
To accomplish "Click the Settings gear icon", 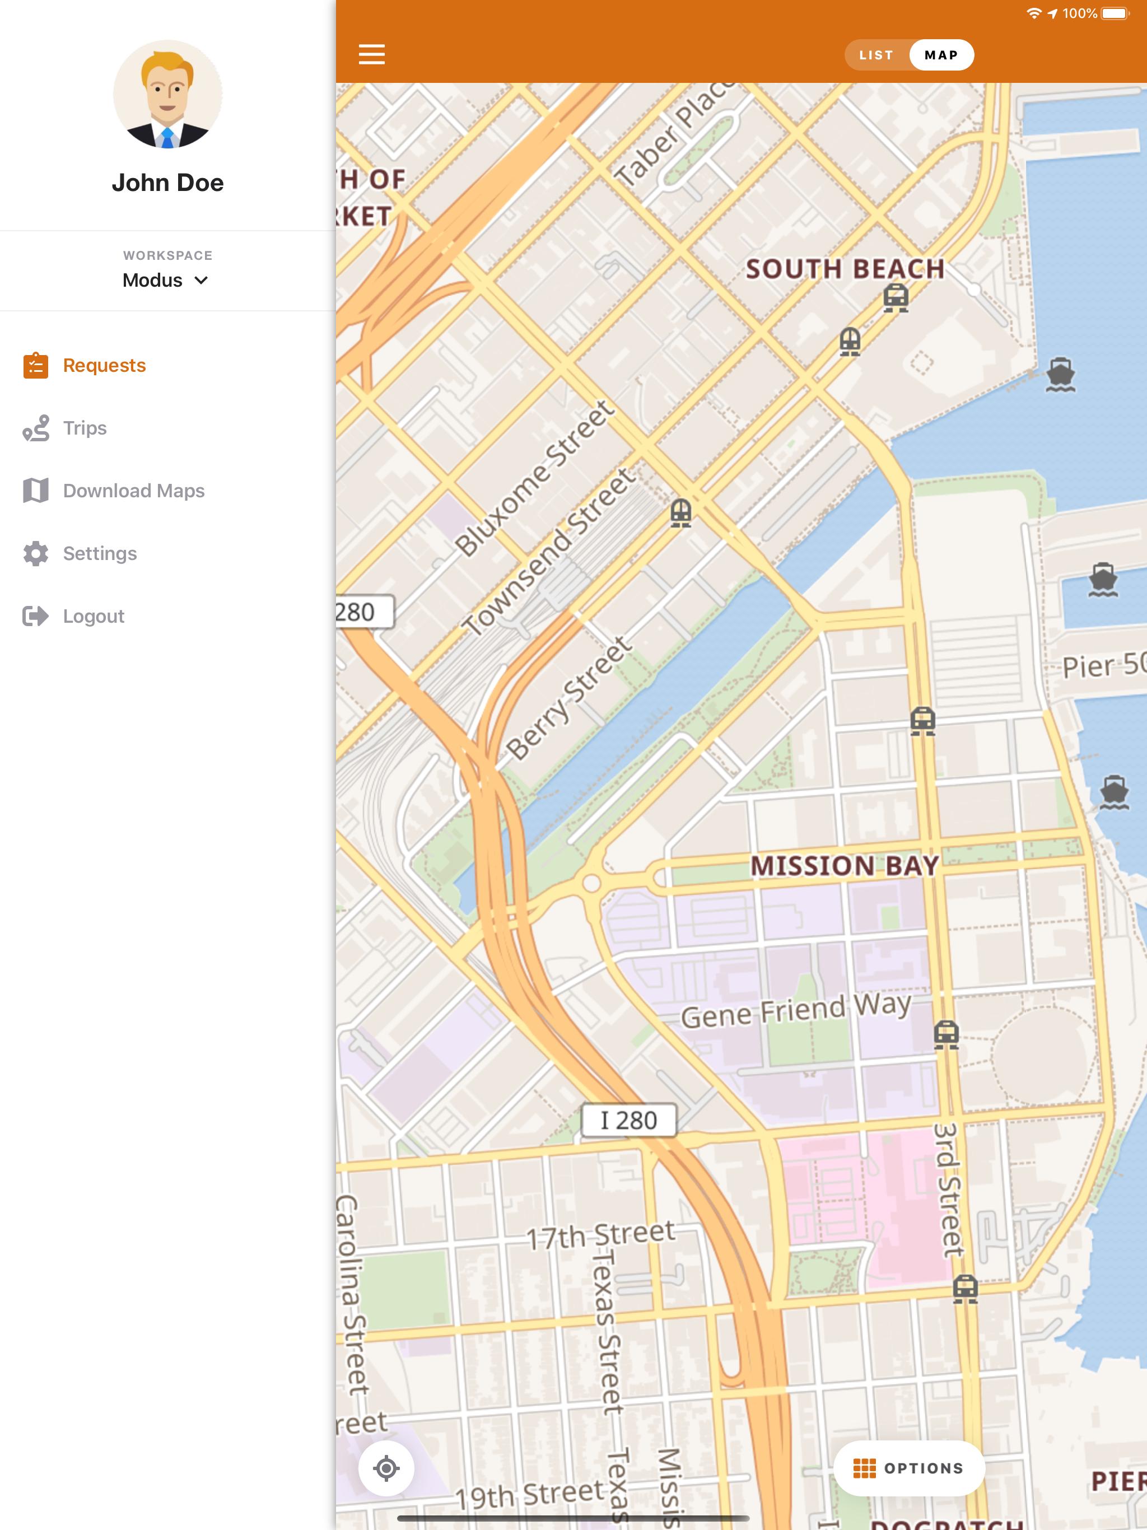I will 36,553.
